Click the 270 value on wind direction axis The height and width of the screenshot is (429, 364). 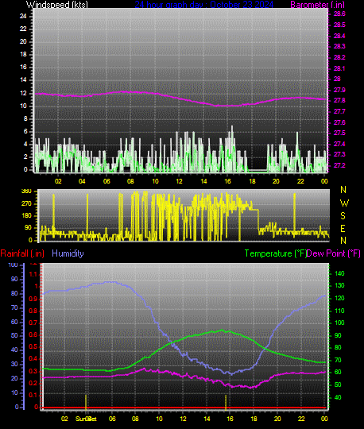26,203
